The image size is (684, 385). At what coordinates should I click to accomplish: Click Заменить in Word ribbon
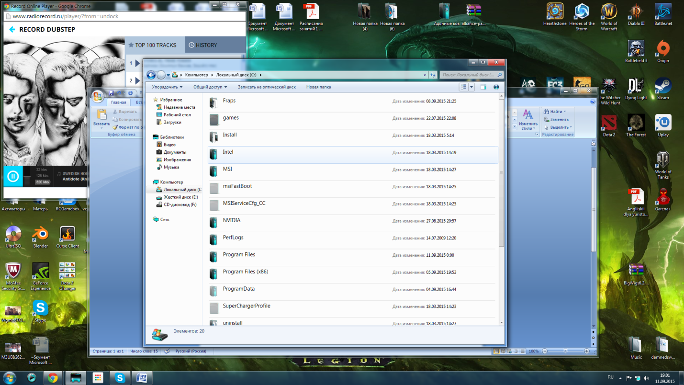[x=556, y=120]
